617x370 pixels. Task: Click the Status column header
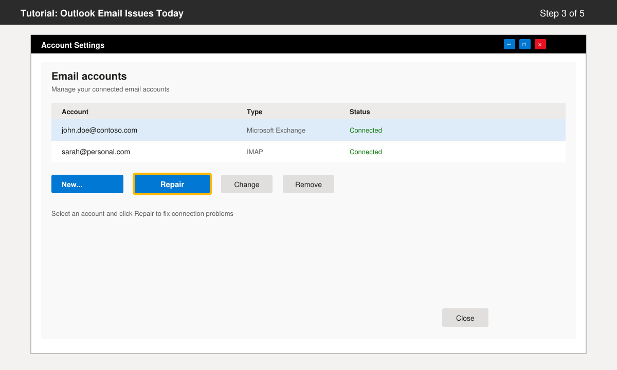coord(360,112)
